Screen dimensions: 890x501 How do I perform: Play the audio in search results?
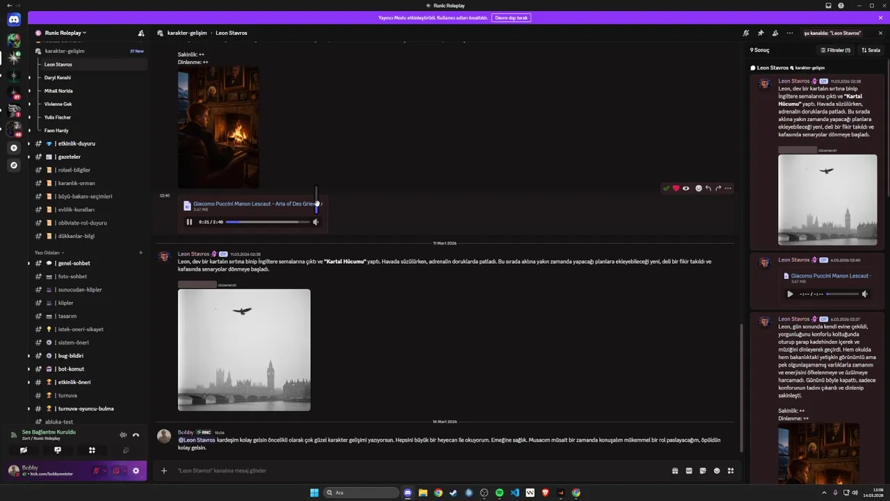[790, 294]
